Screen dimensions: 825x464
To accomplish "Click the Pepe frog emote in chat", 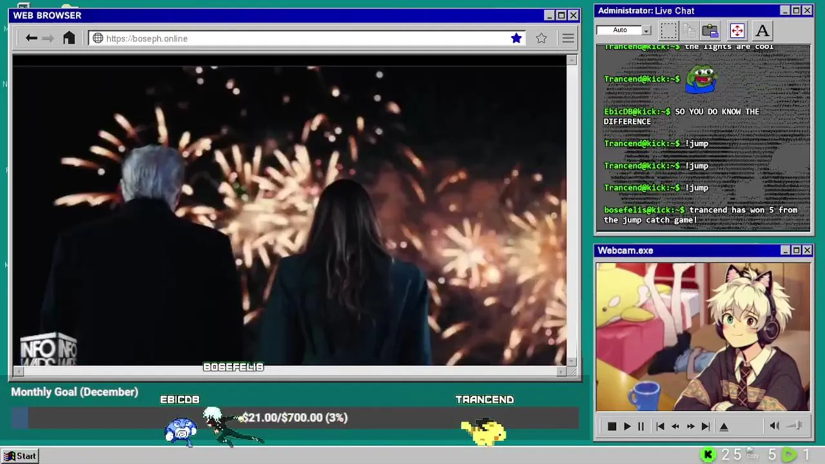I will pyautogui.click(x=701, y=79).
